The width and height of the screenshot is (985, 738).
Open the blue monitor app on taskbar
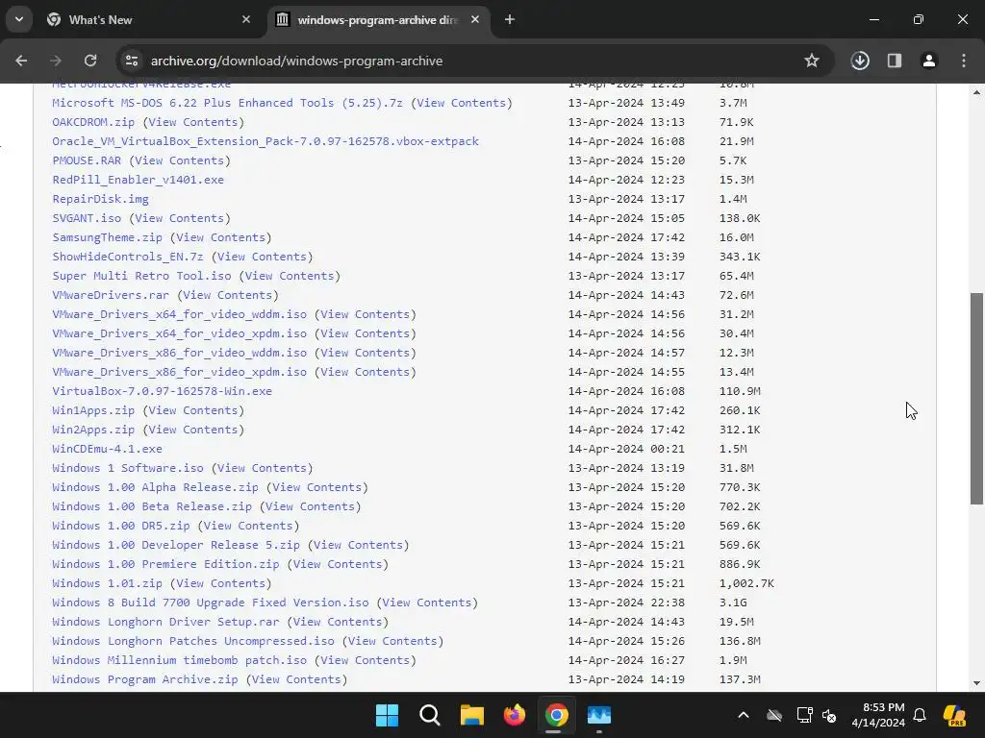click(x=598, y=715)
